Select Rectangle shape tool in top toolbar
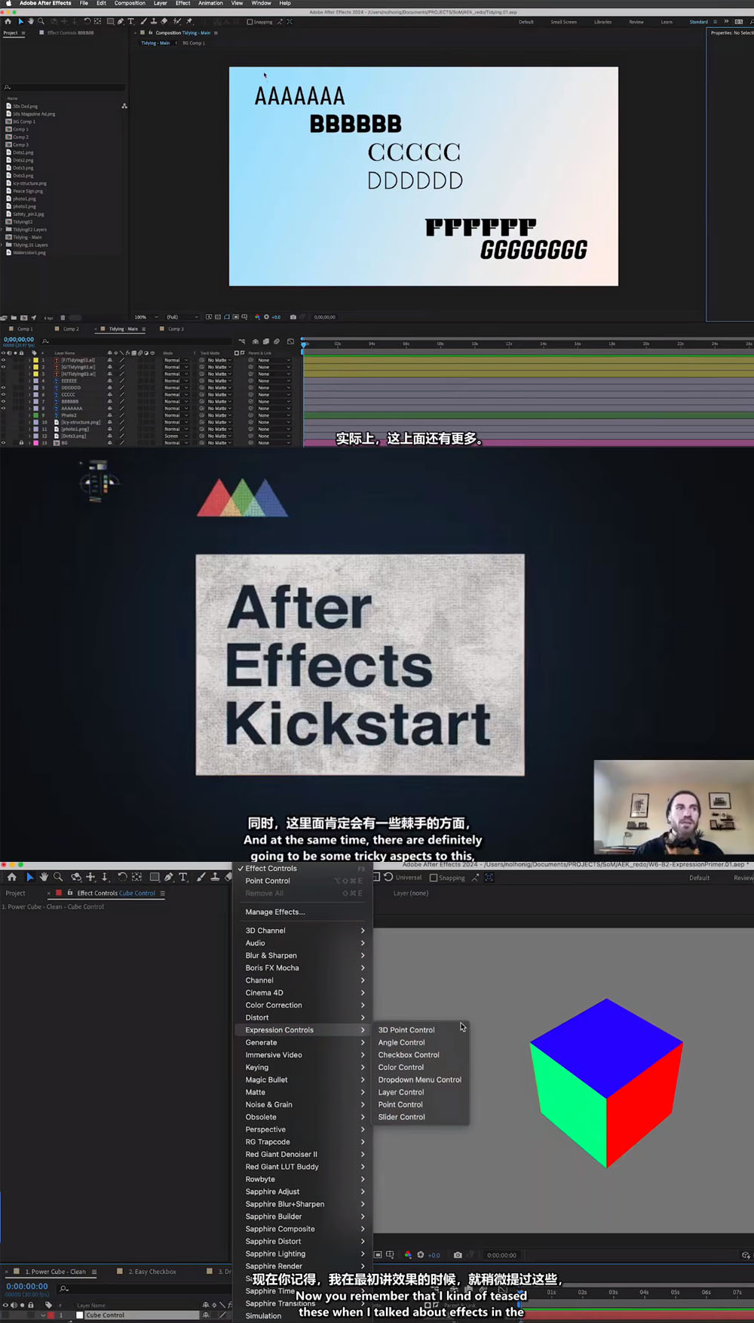Viewport: 754px width, 1323px height. 110,21
